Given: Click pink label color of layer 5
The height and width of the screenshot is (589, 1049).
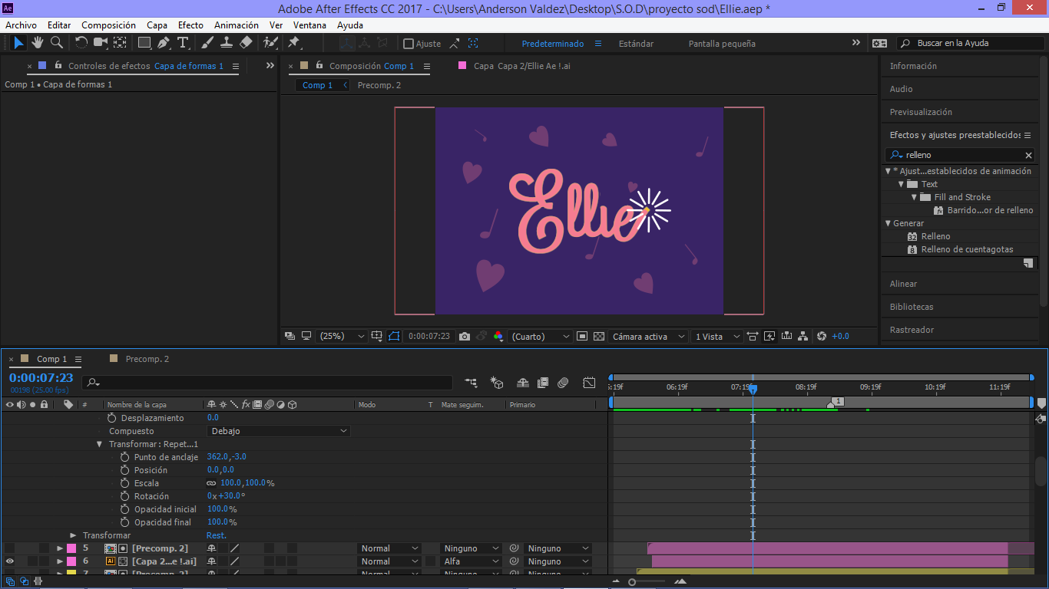Looking at the screenshot, I should [71, 548].
